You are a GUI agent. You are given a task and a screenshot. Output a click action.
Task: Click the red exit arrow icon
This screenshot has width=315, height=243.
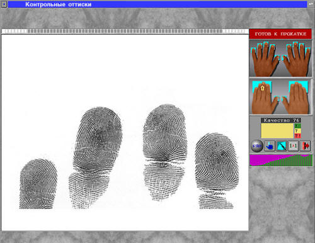coord(306,146)
